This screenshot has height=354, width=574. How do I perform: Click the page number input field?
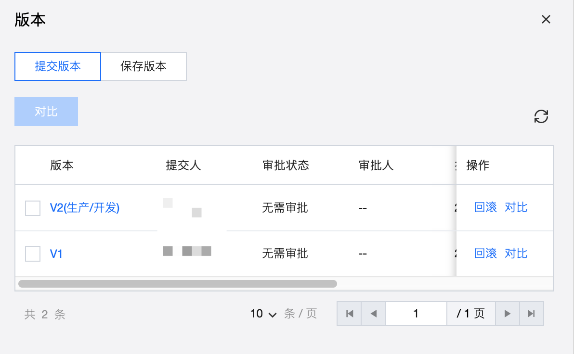click(416, 314)
